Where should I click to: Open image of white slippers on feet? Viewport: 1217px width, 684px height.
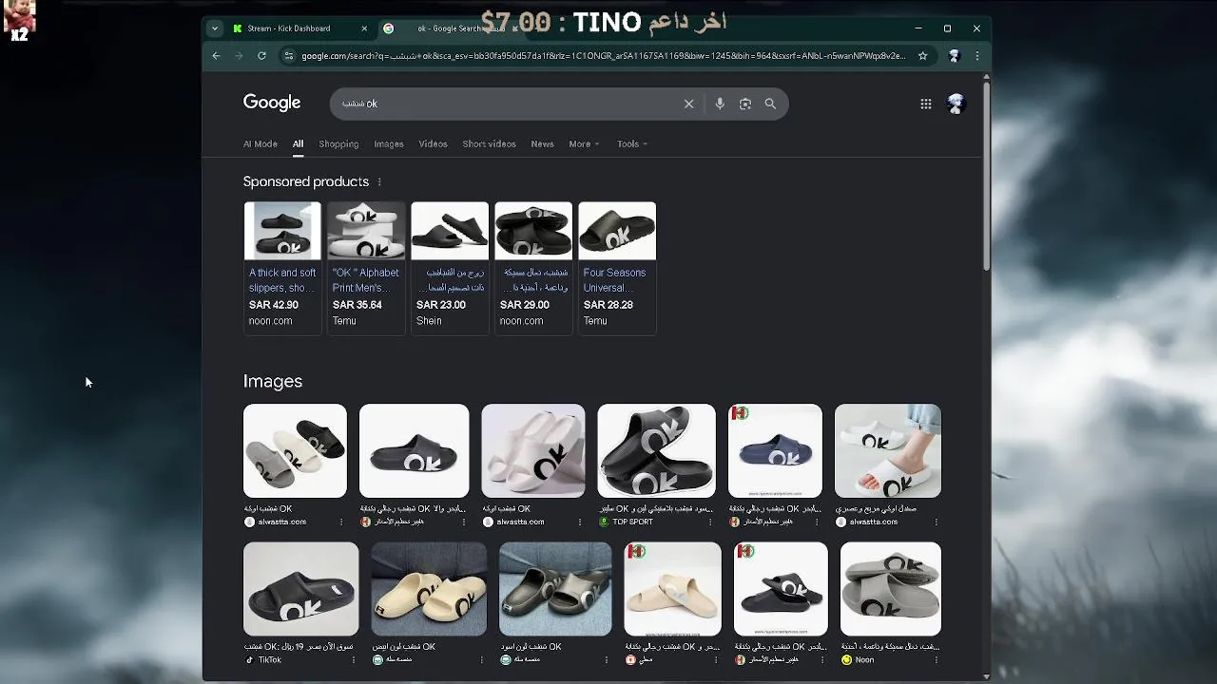[888, 451]
